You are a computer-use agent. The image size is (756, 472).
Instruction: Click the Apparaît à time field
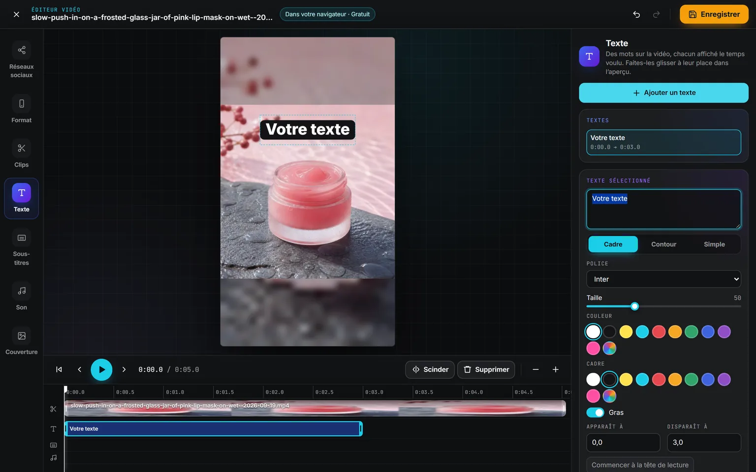tap(623, 442)
